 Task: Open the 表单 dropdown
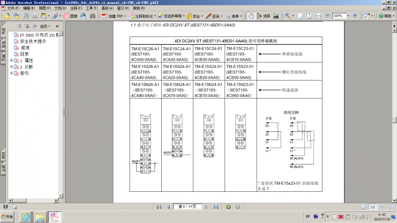point(234,16)
